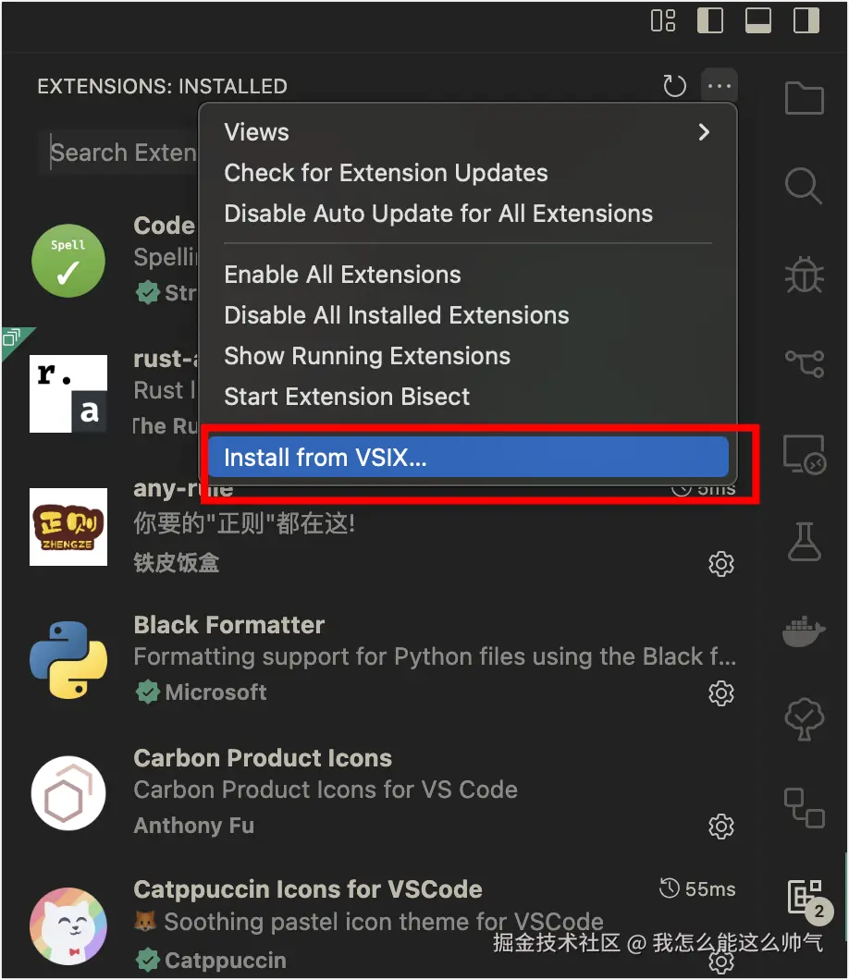Open the Docker whale icon

(804, 631)
